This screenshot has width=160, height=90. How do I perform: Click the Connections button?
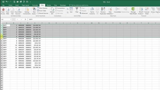pyautogui.click(x=60, y=8)
